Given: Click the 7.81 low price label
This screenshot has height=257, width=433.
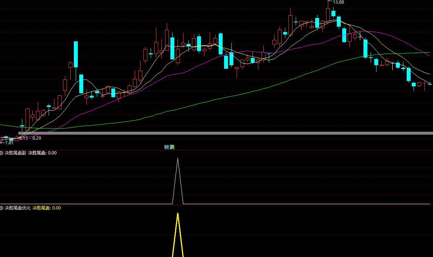Looking at the screenshot, I should click(x=9, y=143).
